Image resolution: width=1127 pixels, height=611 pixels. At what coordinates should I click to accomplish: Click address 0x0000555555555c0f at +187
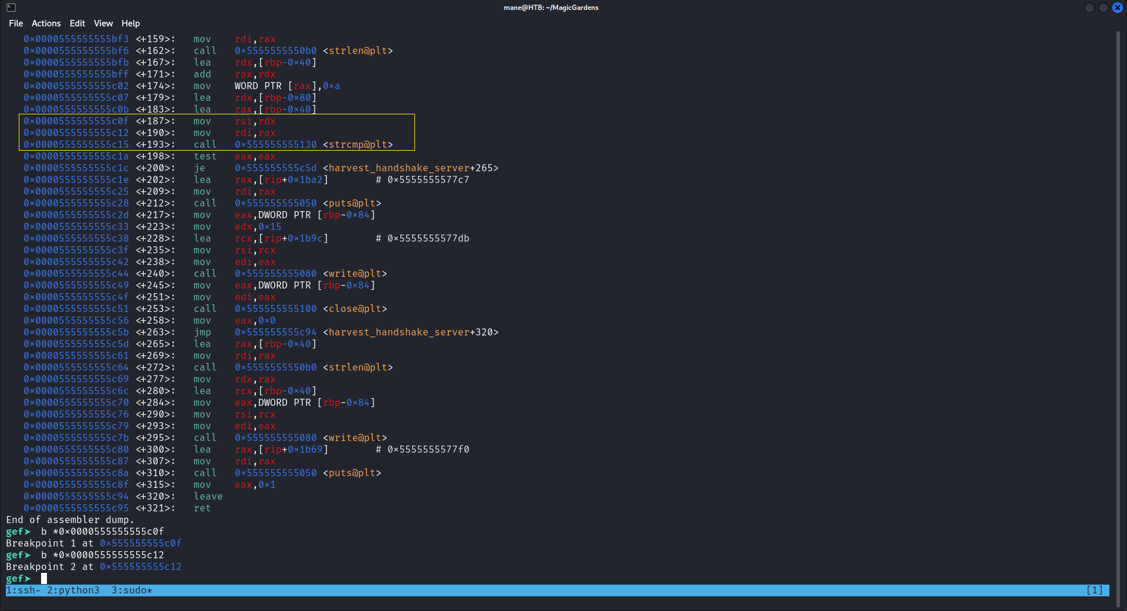(x=76, y=121)
